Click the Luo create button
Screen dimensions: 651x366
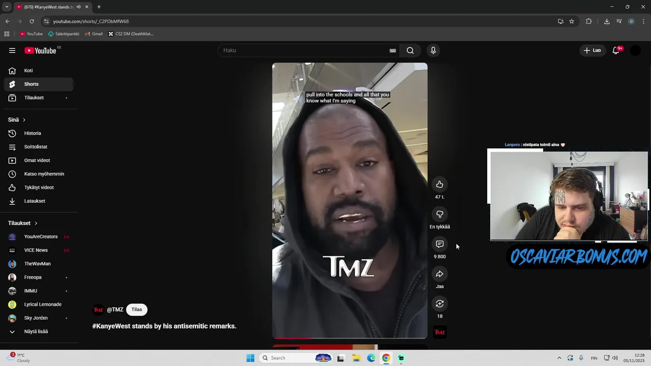point(592,50)
